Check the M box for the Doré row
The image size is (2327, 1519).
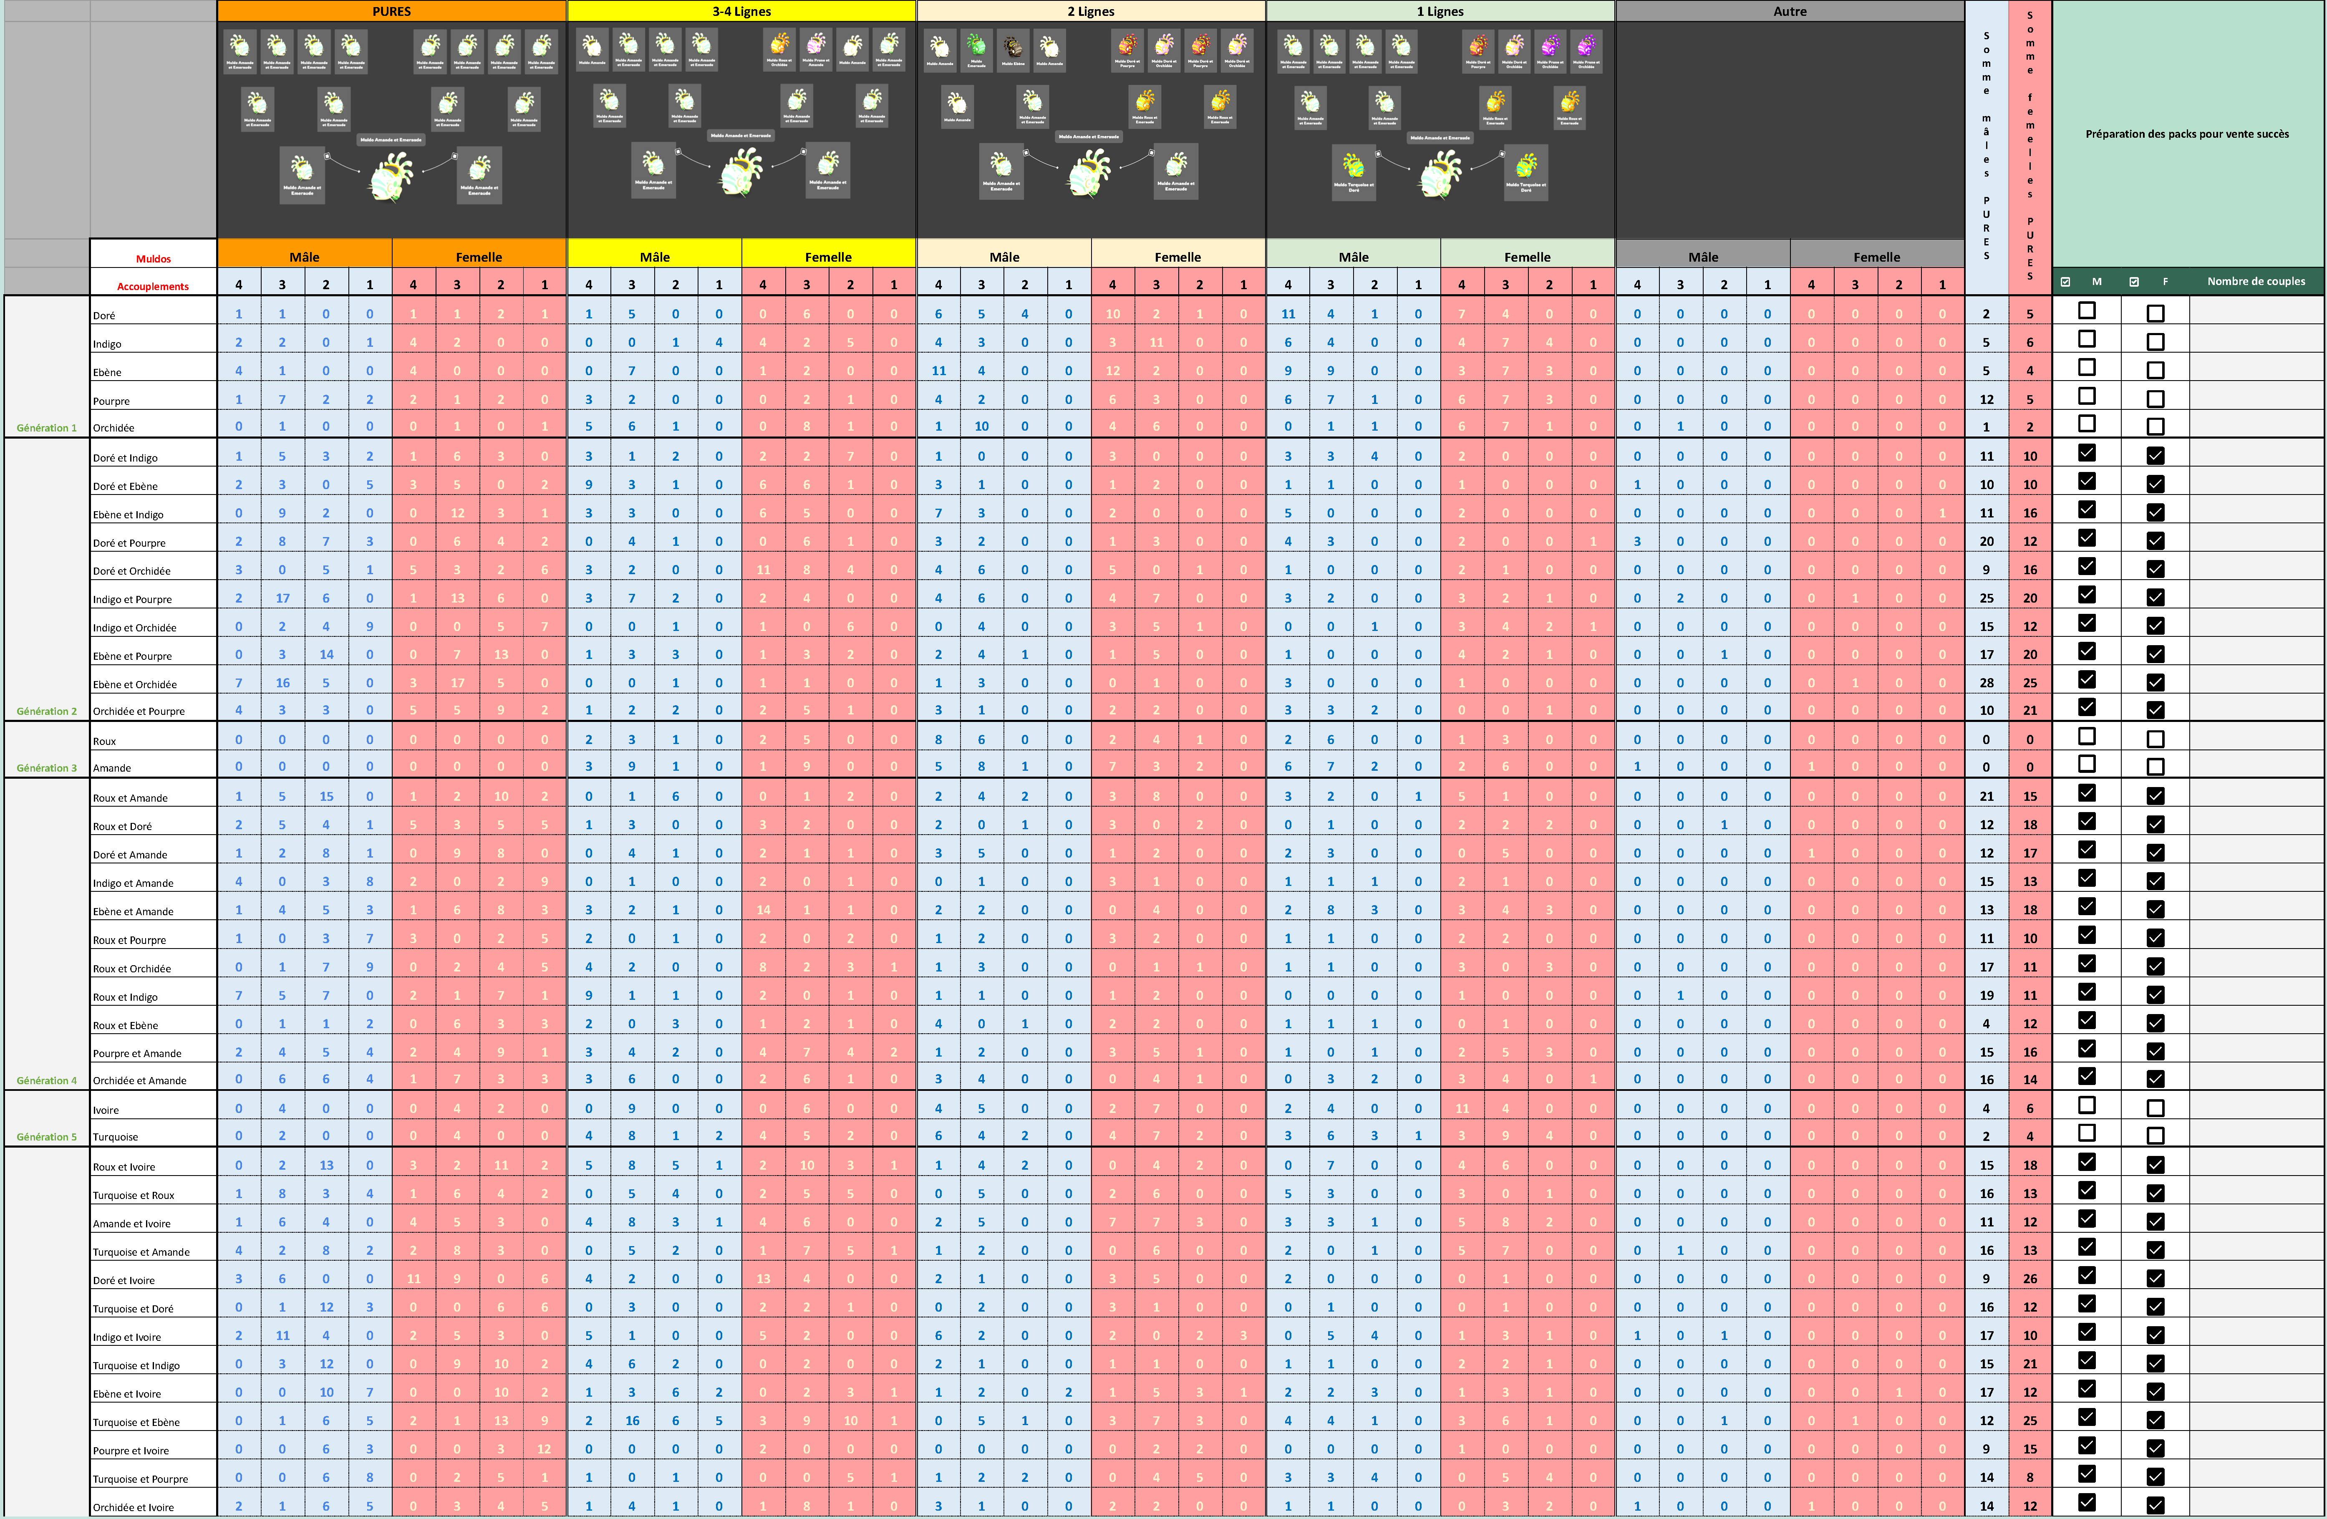(x=2087, y=311)
